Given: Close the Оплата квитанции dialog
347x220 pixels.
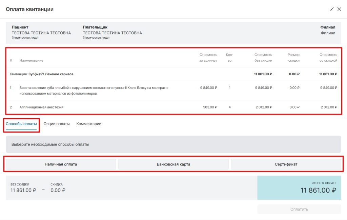Looking at the screenshot, I should (339, 9).
